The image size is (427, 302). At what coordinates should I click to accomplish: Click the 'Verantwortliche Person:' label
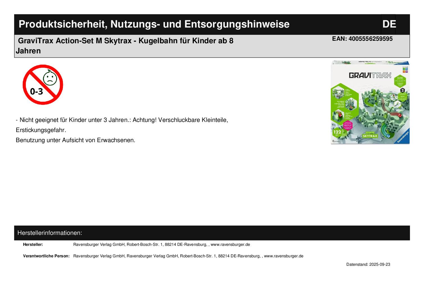(46, 256)
